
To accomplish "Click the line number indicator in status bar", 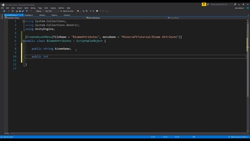I will tap(153, 137).
